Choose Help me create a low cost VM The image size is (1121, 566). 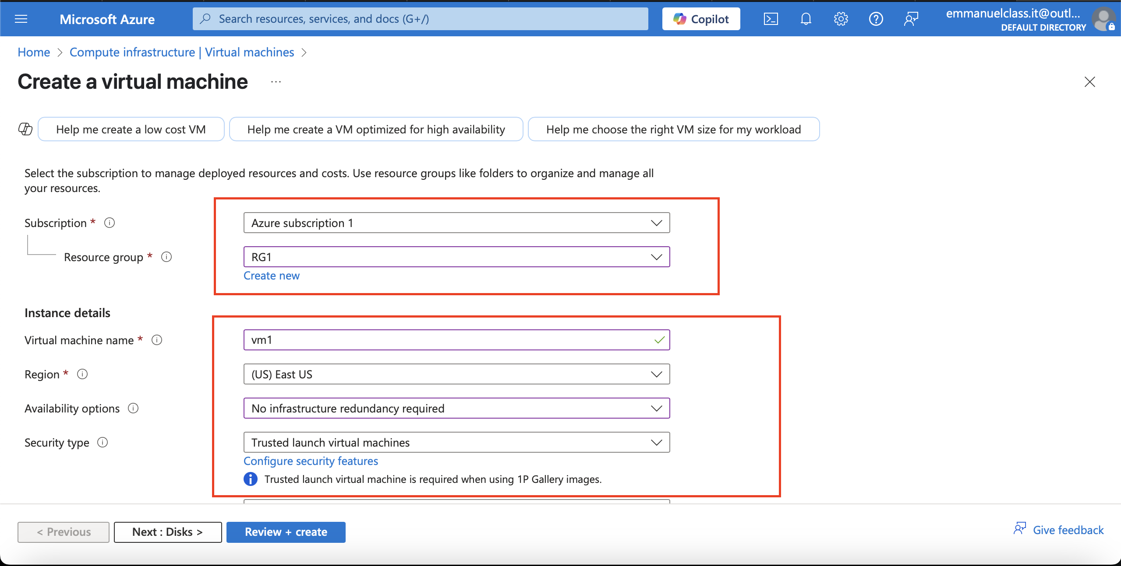tap(131, 129)
